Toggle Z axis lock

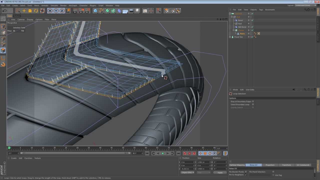point(62,10)
